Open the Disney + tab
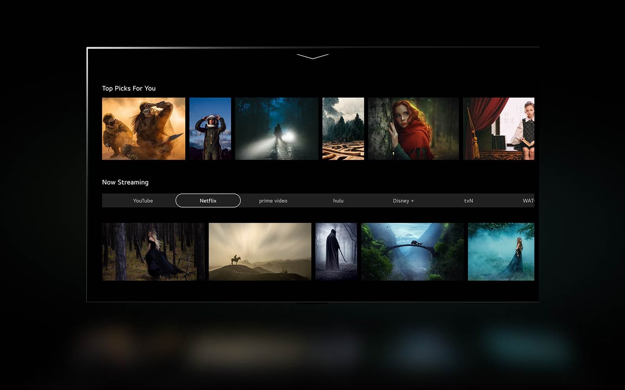 [x=403, y=200]
